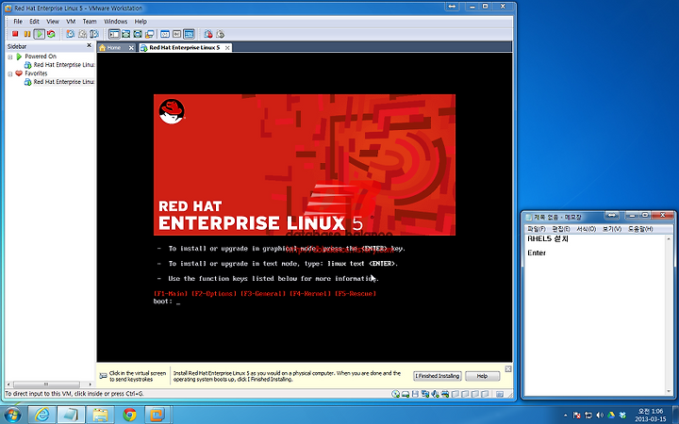Open the File menu in VMware

(x=18, y=21)
